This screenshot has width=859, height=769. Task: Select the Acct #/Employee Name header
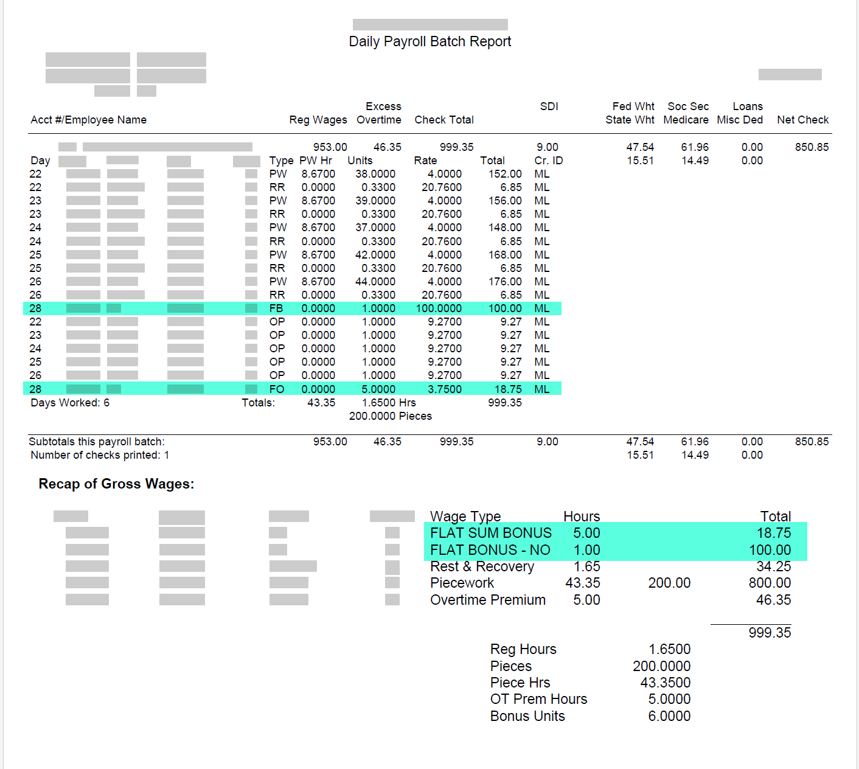pyautogui.click(x=89, y=120)
